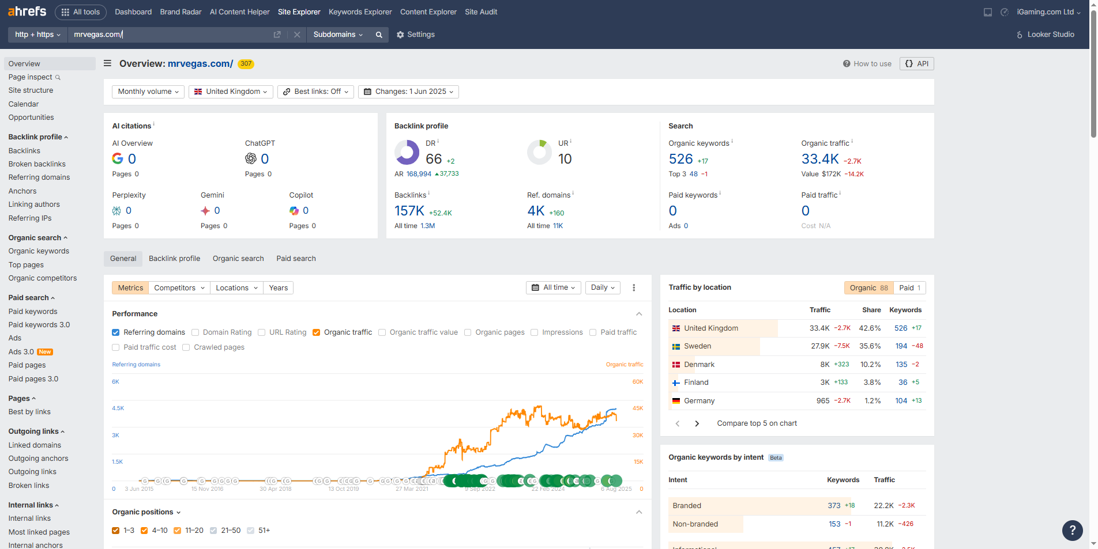This screenshot has height=549, width=1098.
Task: Enable the URL Rating checkbox
Action: pos(262,332)
